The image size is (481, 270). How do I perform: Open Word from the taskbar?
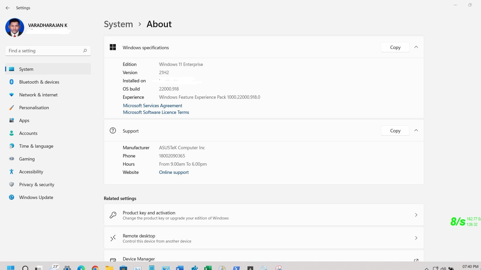(180, 268)
